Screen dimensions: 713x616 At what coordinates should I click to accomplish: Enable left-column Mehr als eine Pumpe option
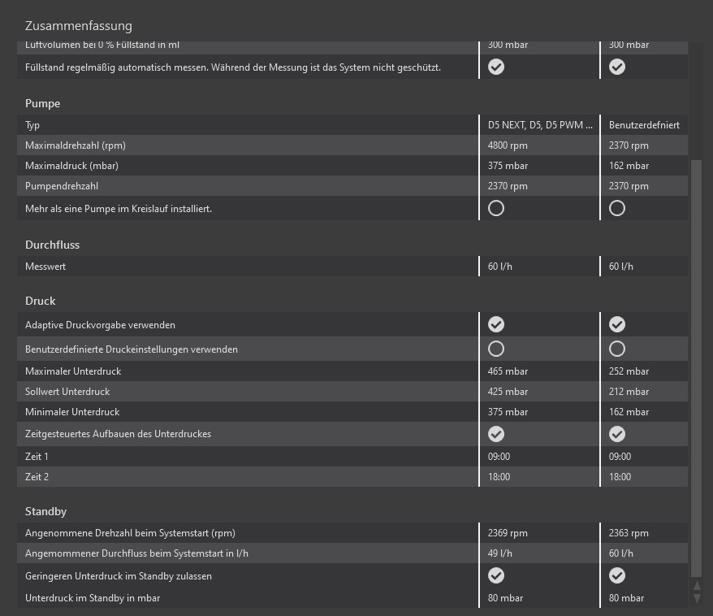496,208
